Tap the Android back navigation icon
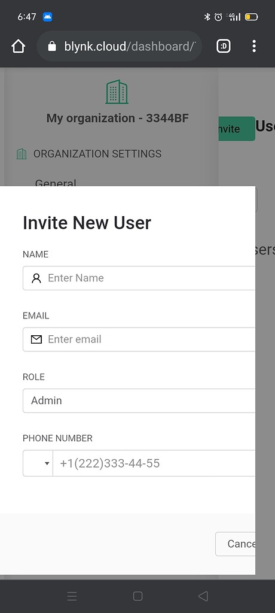275x613 pixels. tap(203, 596)
